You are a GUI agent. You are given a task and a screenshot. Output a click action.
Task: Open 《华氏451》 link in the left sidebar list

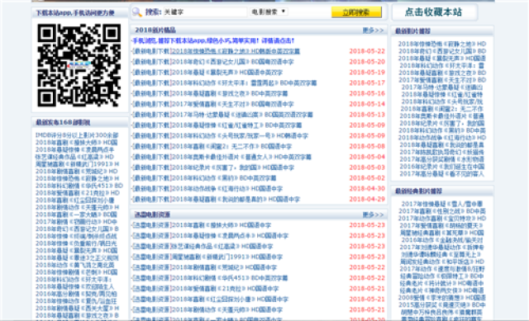pyautogui.click(x=79, y=186)
